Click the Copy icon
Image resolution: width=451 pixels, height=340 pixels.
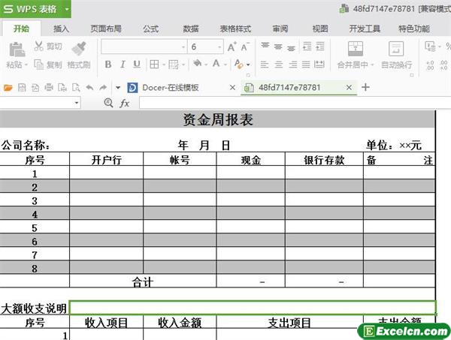coord(38,65)
